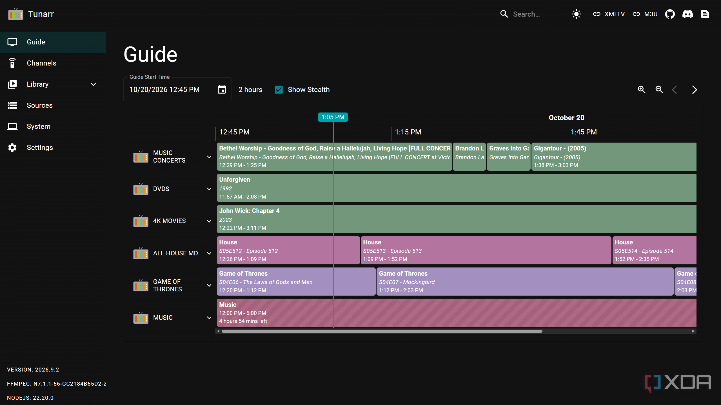The image size is (721, 405).
Task: Toggle the light/dark theme sun icon
Action: tap(576, 14)
